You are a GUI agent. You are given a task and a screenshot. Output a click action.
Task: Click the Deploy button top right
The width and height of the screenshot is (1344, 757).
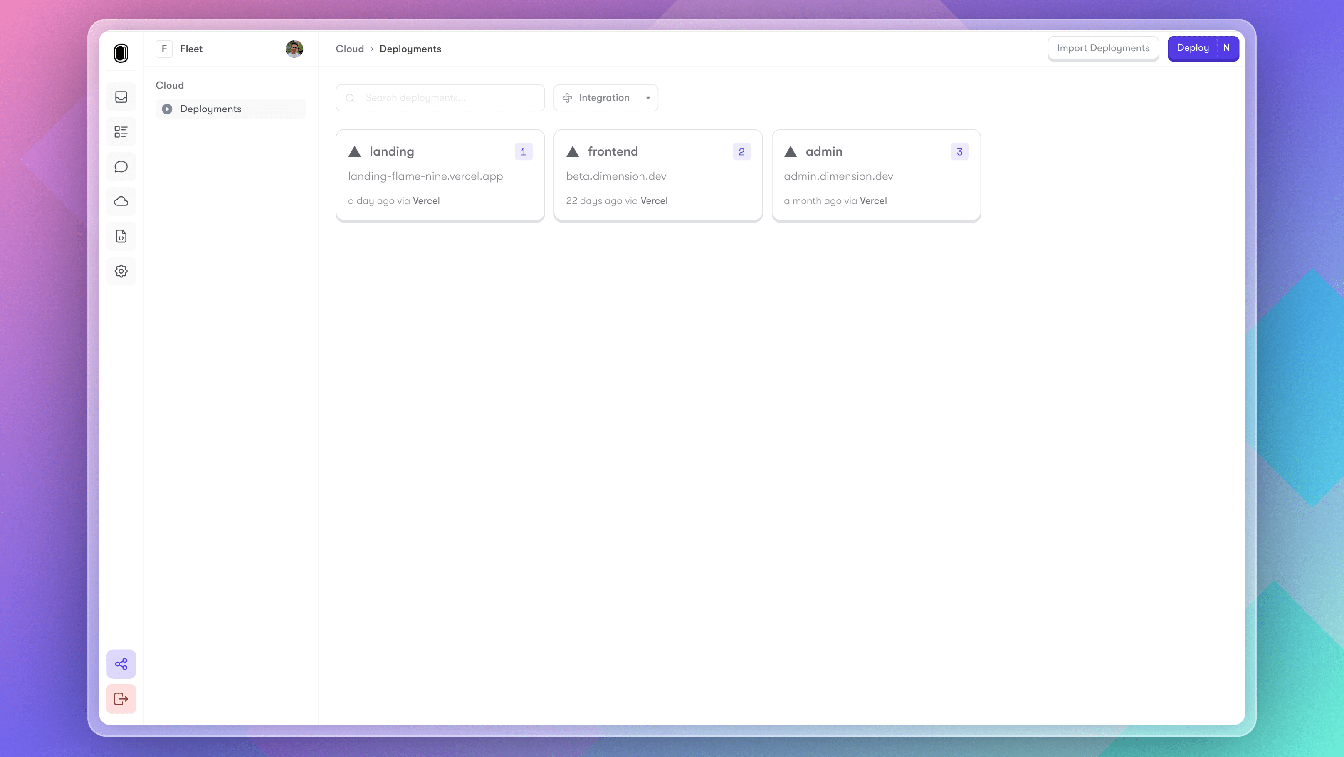(x=1193, y=48)
